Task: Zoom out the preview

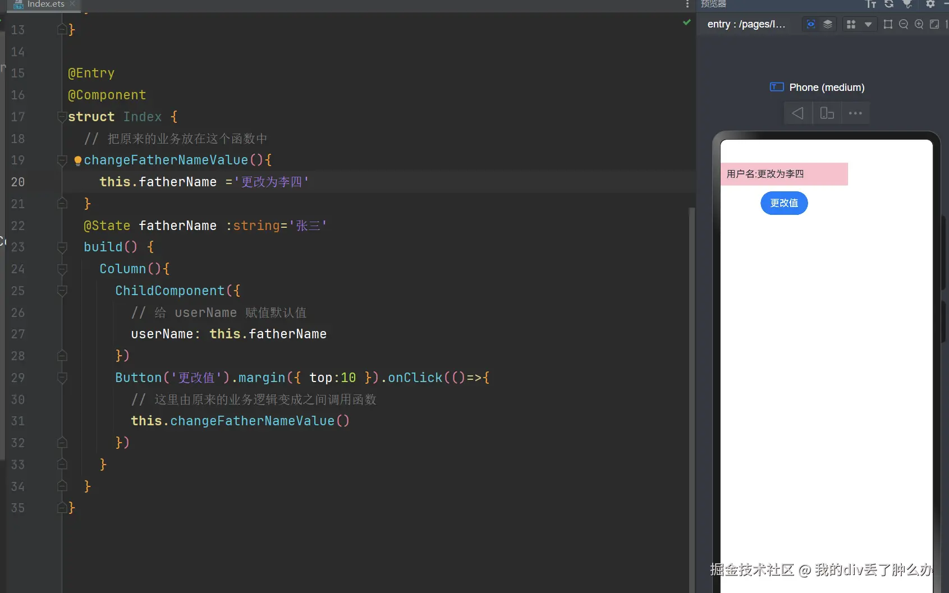Action: point(904,24)
